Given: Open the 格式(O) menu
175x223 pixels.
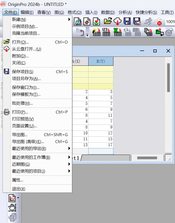Looking at the screenshot, I should coord(75,12).
